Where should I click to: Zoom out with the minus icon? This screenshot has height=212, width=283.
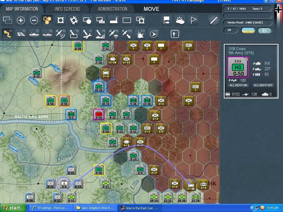[34, 20]
